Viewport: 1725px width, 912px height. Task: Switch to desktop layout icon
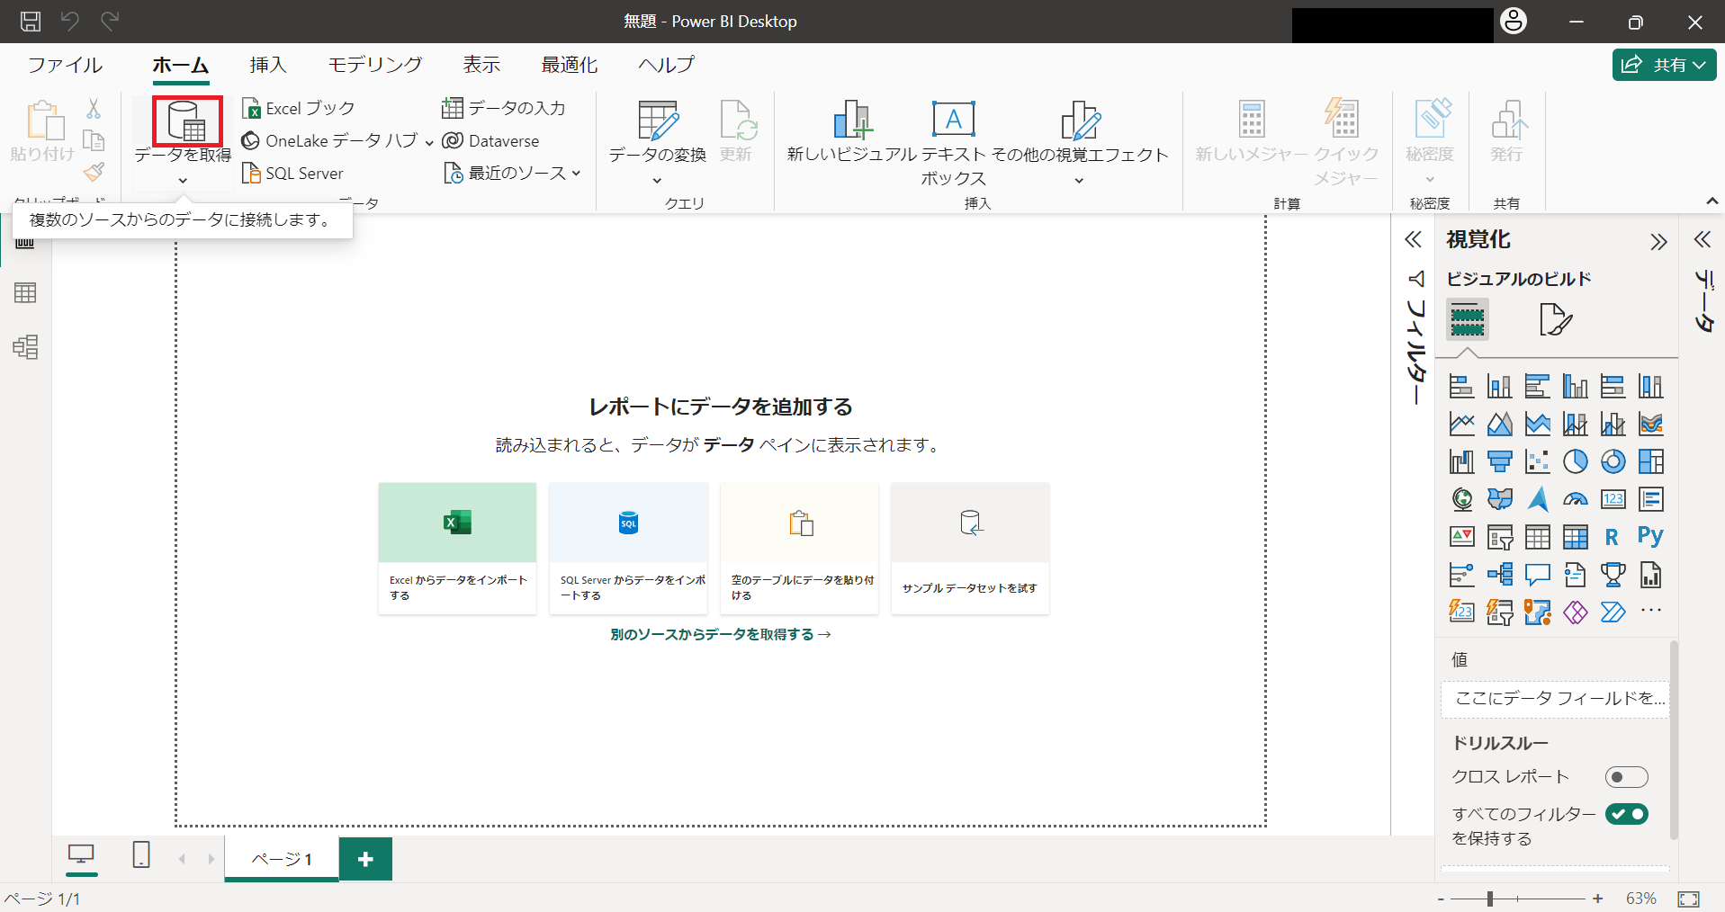(x=81, y=854)
